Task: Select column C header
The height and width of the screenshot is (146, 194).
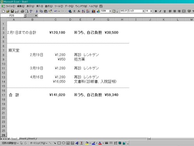Action: click(56, 19)
